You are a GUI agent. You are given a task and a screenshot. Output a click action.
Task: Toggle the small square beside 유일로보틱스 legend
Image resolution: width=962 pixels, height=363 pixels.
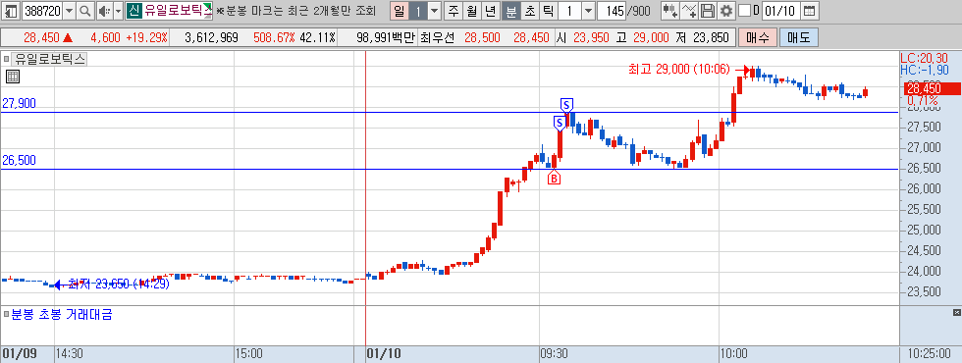tap(7, 60)
